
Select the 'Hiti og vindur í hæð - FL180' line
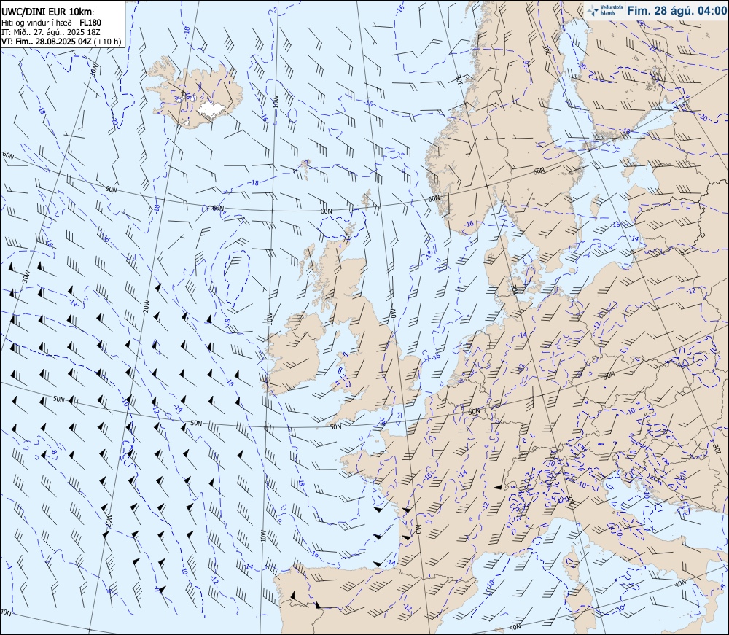pyautogui.click(x=51, y=23)
